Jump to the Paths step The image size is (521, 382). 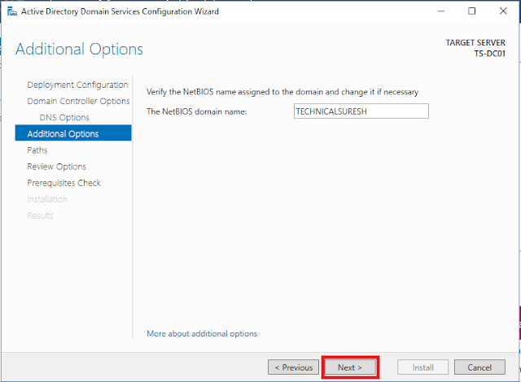pyautogui.click(x=37, y=150)
